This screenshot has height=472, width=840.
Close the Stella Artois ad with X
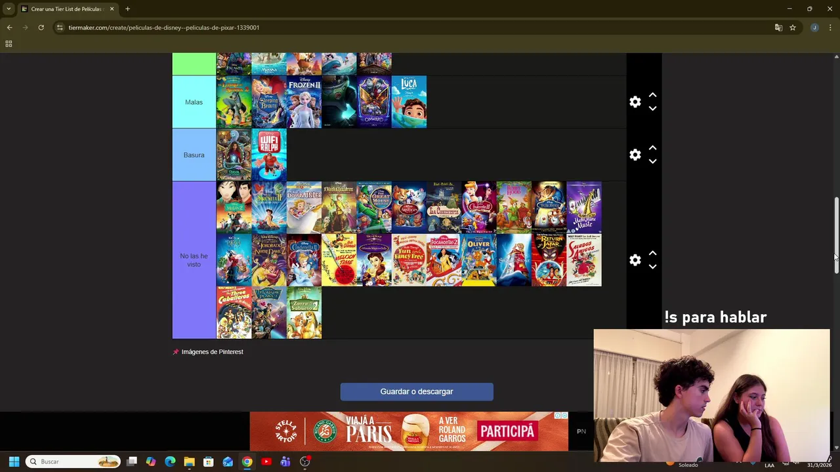pos(564,416)
